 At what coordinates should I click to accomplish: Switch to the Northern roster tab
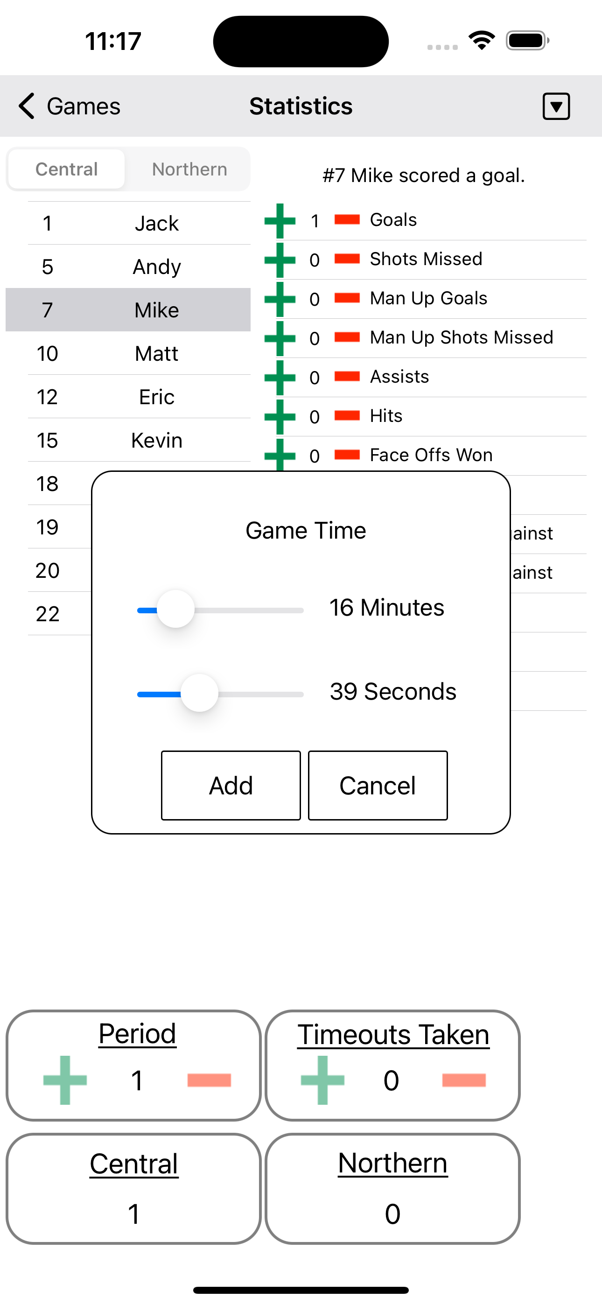189,168
